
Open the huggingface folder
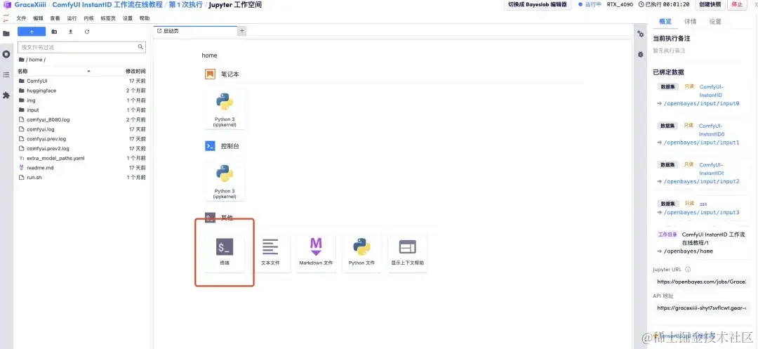pyautogui.click(x=82, y=91)
